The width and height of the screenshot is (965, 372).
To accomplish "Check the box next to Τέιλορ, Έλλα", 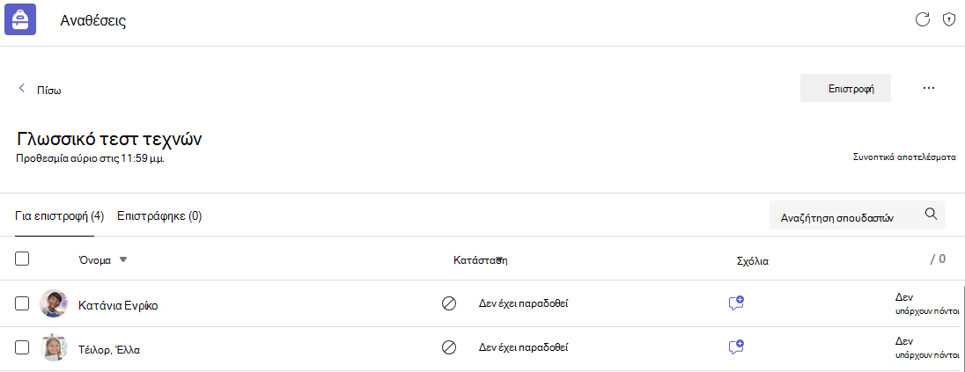I will [22, 348].
